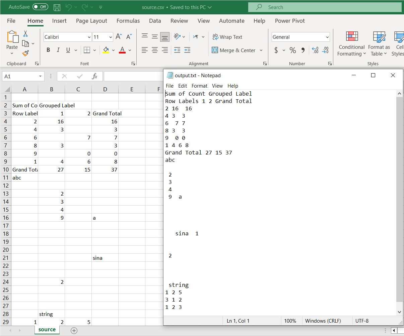Click the Increase Font Size icon
404x336 pixels.
coord(119,37)
